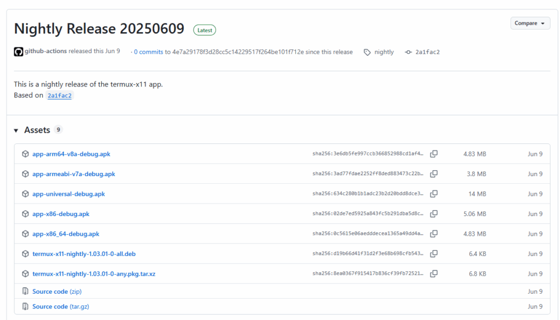Click the 'released this Jun 9' text
Image resolution: width=560 pixels, height=320 pixels.
pos(94,51)
